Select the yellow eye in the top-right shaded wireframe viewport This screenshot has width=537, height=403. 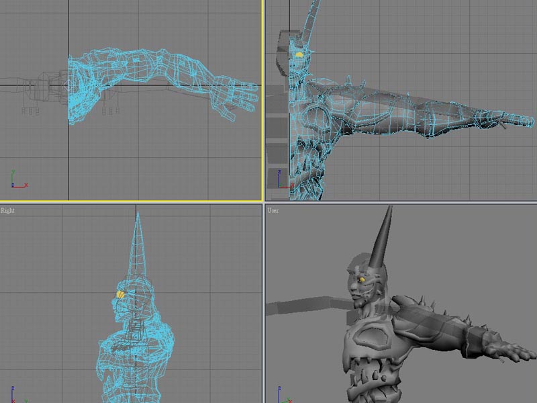[299, 54]
